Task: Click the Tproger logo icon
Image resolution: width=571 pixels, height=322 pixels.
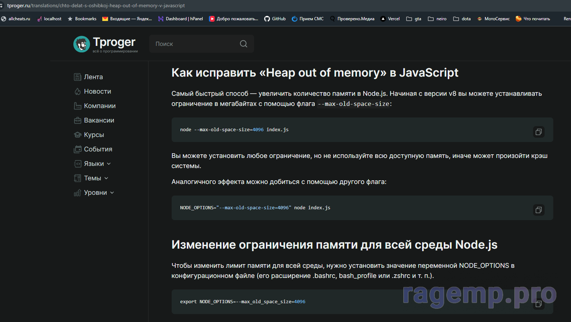Action: point(82,44)
